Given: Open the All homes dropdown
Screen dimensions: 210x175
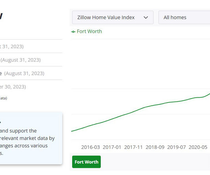Looking at the screenshot, I should pyautogui.click(x=184, y=17).
